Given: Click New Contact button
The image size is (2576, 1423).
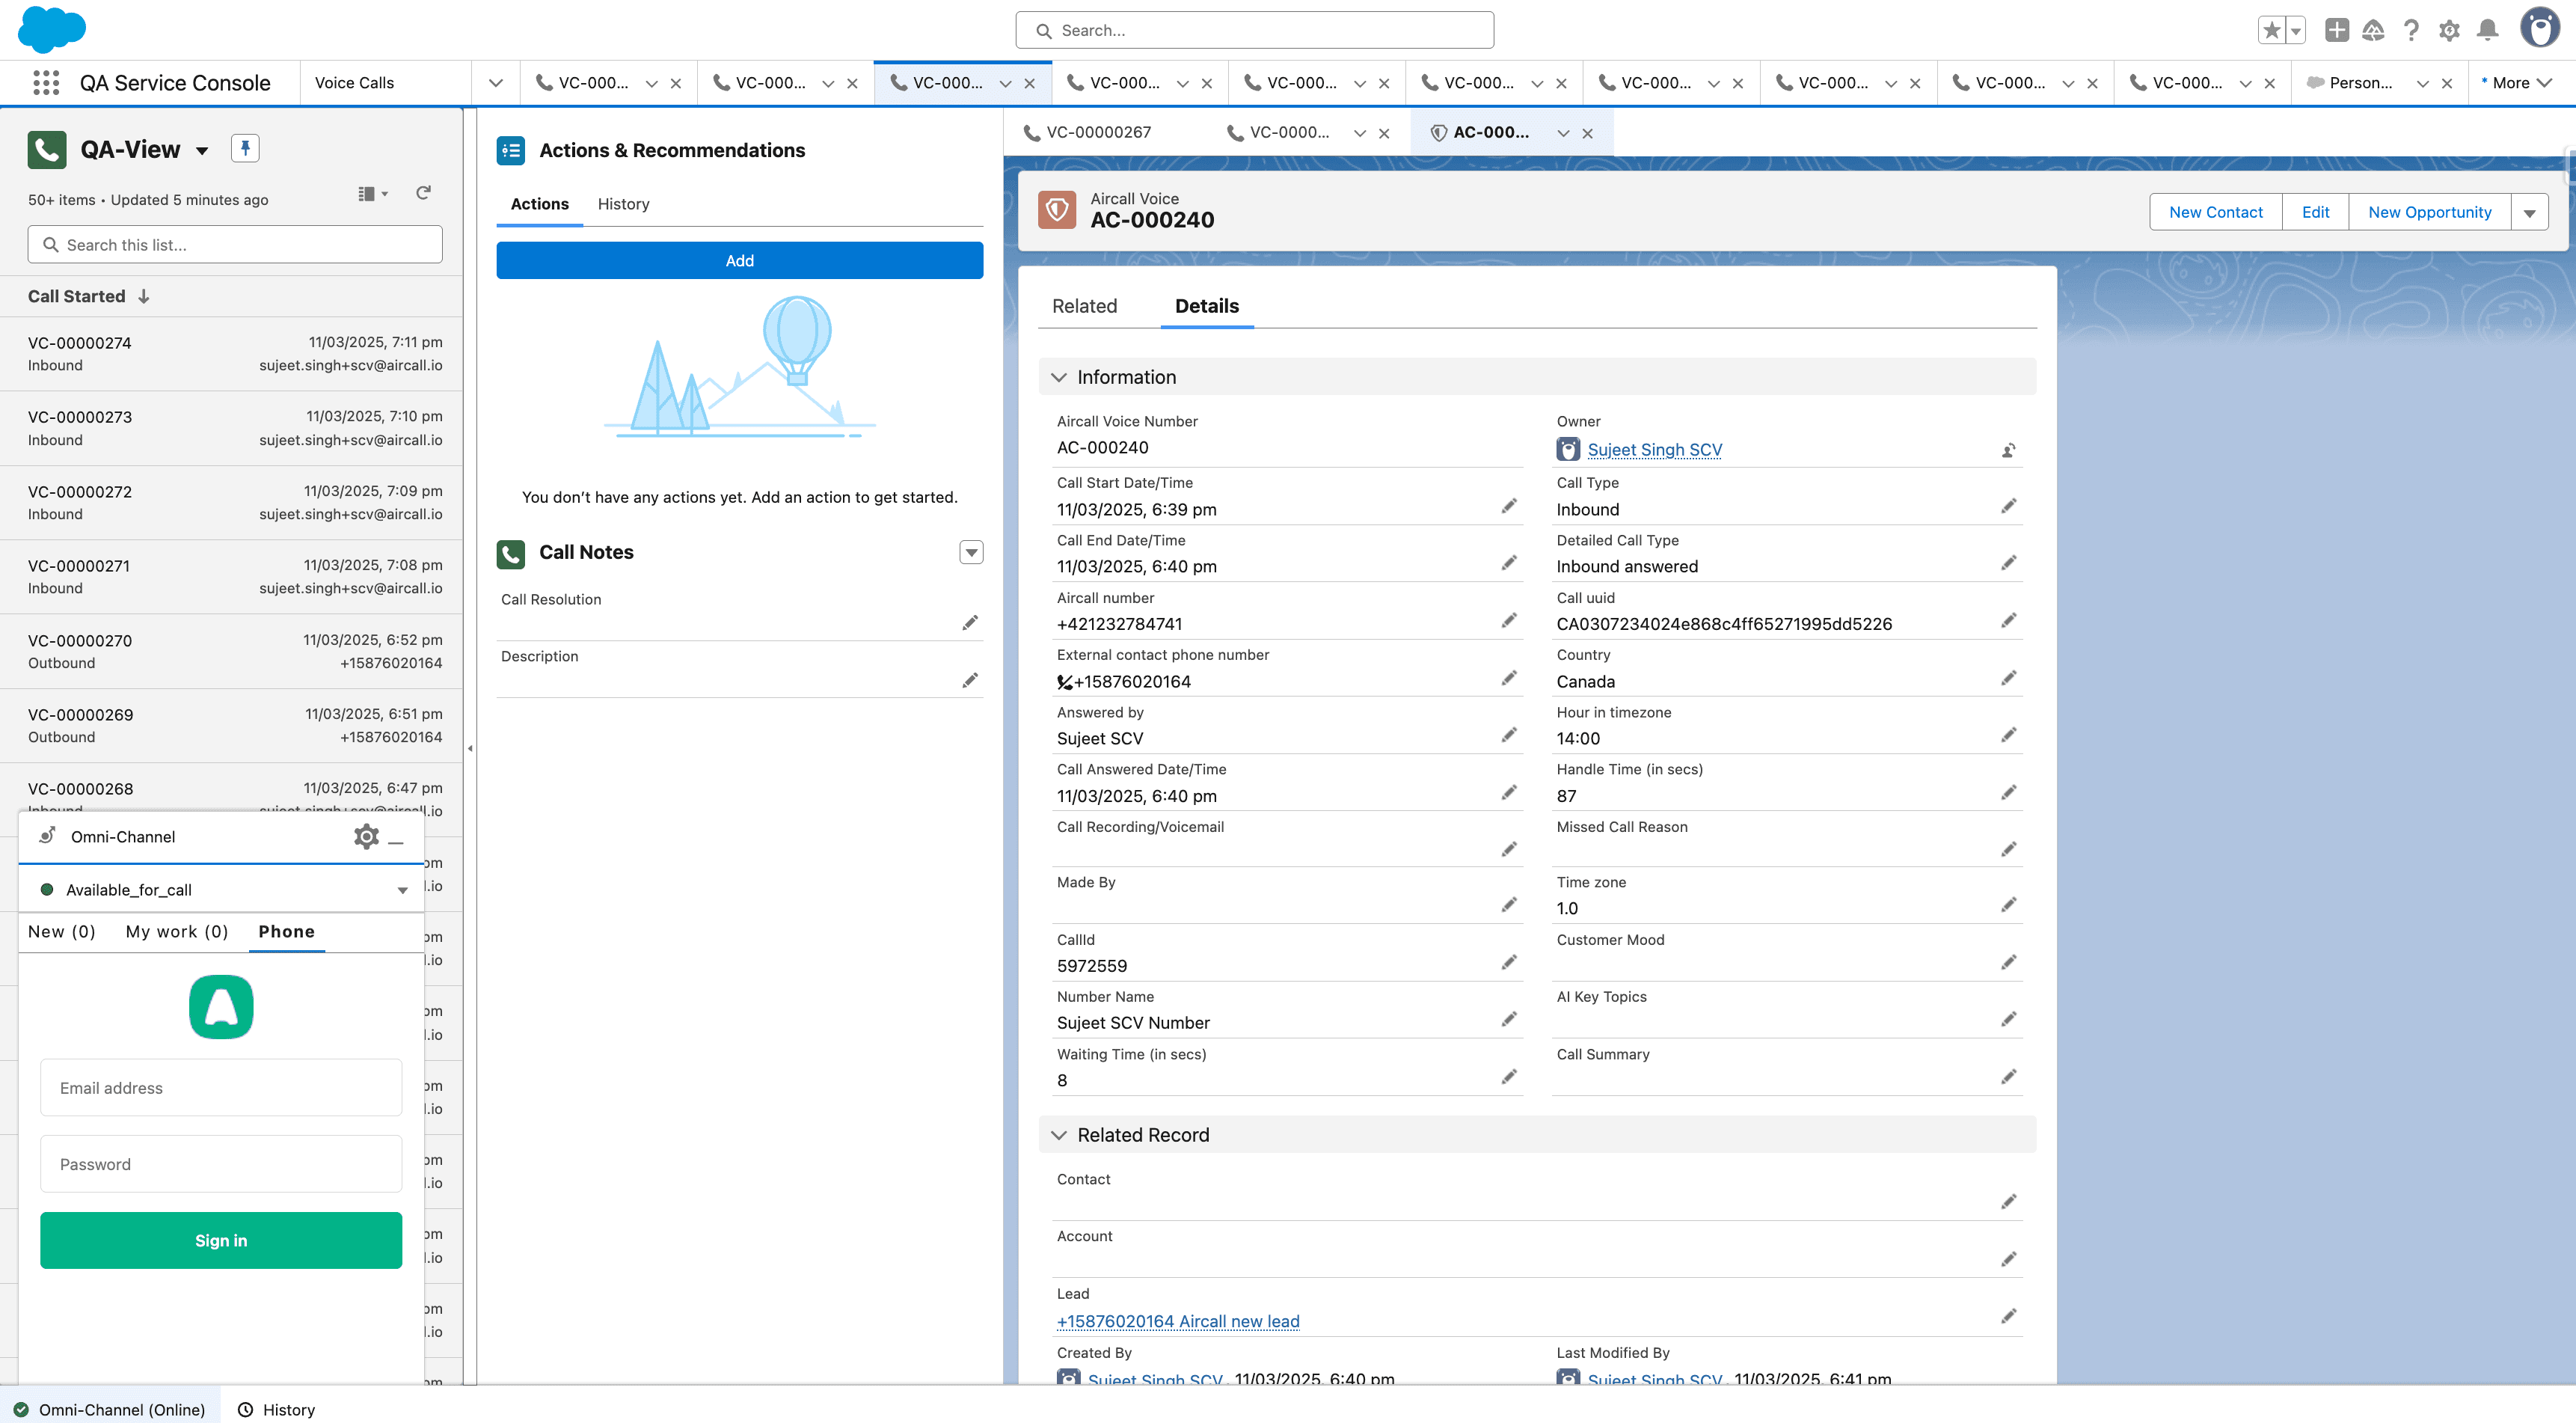Looking at the screenshot, I should pos(2215,212).
